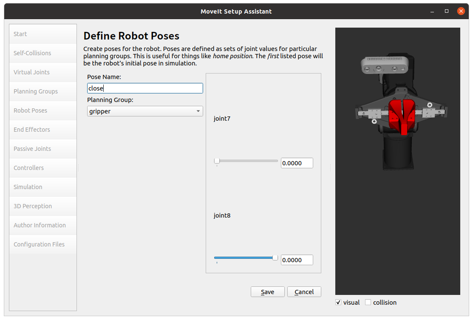Screen dimensions: 473x320
Task: Click the joint8 value field
Action: pos(297,260)
